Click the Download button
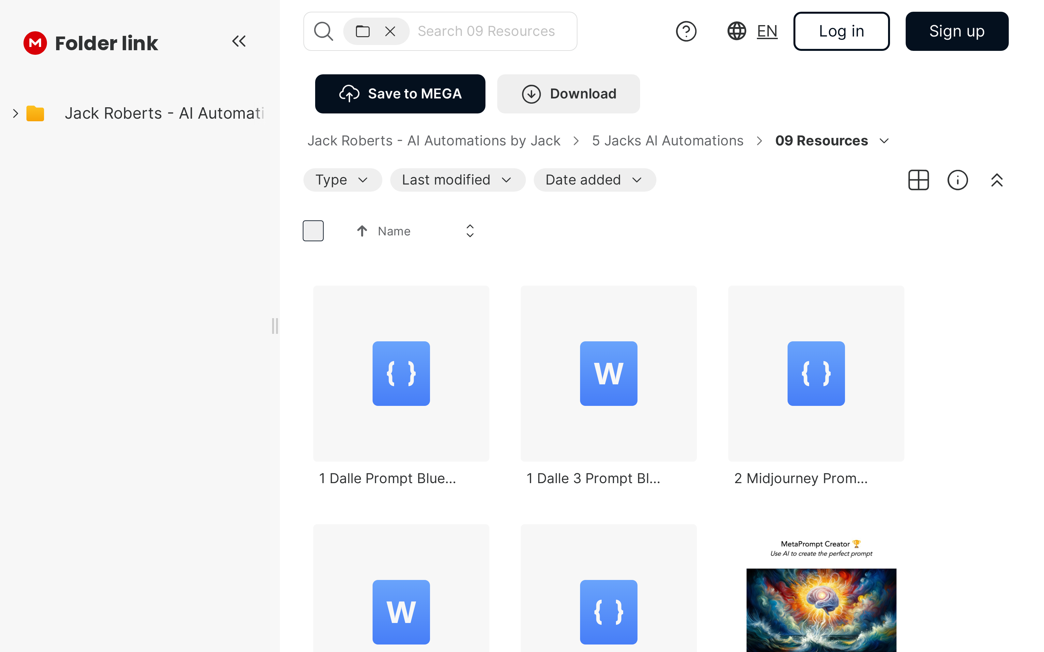The image size is (1044, 652). coord(568,94)
